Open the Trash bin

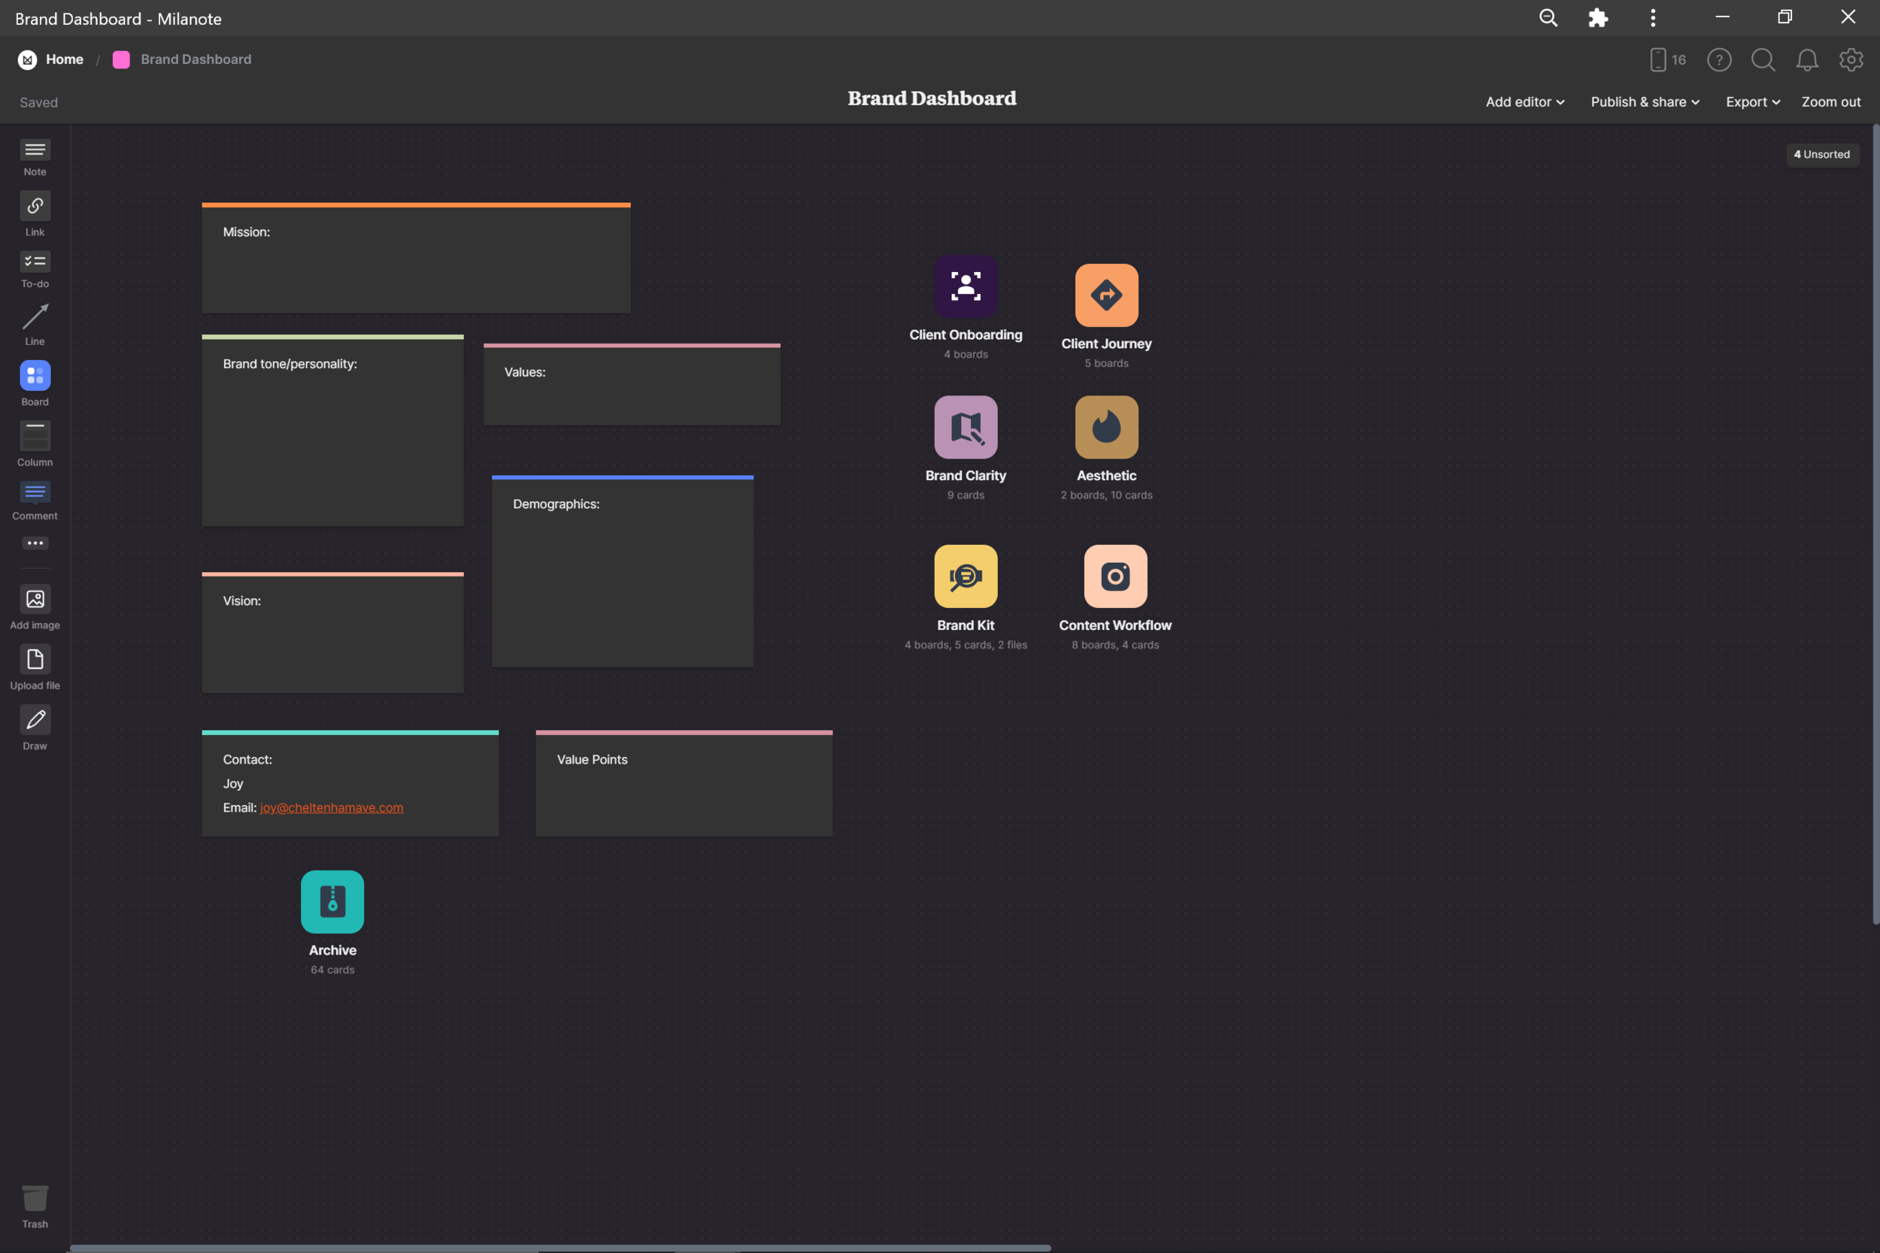(35, 1199)
